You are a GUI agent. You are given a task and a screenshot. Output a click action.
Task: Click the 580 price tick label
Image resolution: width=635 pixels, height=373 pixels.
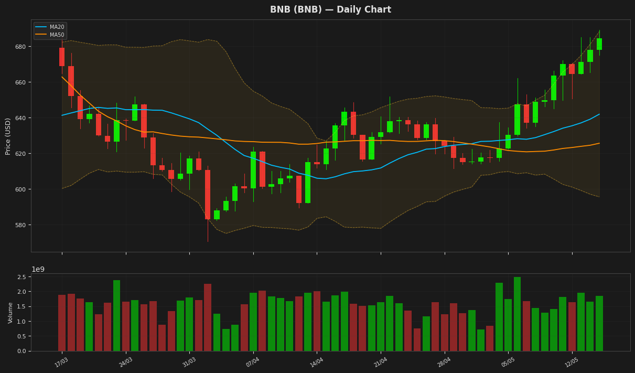[21, 225]
